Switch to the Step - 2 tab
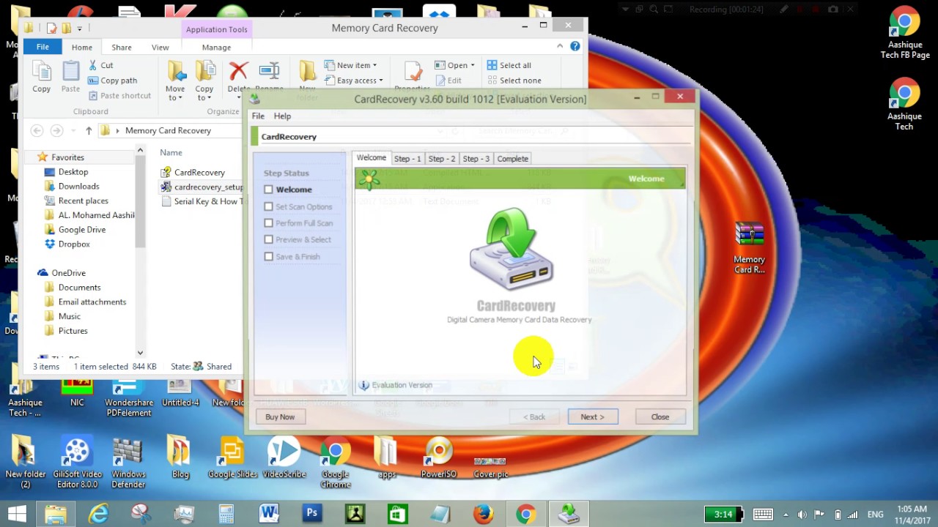The width and height of the screenshot is (938, 527). coord(441,159)
